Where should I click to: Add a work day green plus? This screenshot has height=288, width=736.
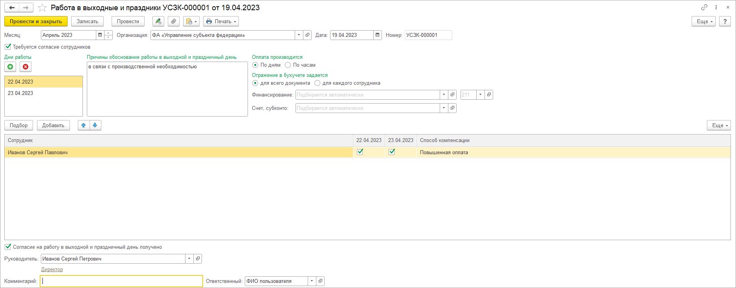10,67
